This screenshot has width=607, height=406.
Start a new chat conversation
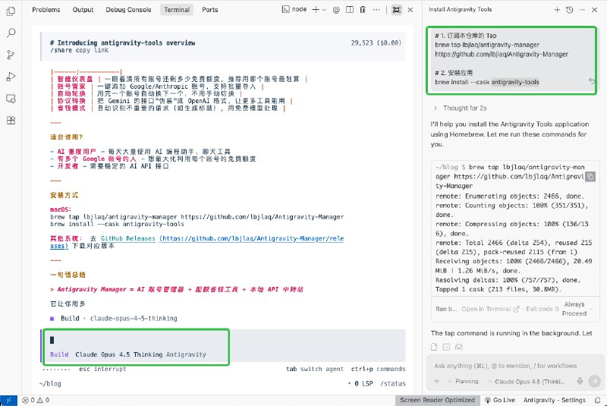557,10
